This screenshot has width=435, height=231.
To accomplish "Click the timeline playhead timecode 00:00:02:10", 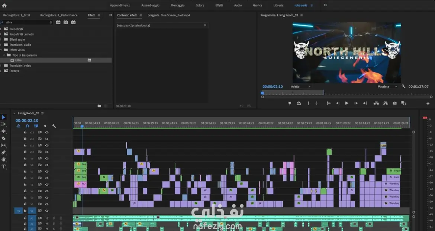I will click(27, 121).
